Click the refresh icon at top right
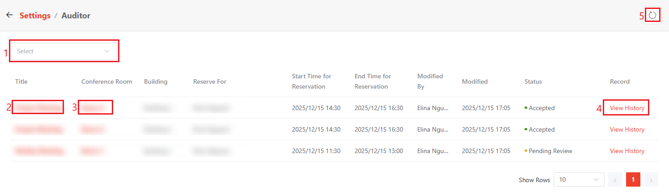The height and width of the screenshot is (192, 669). [x=652, y=15]
